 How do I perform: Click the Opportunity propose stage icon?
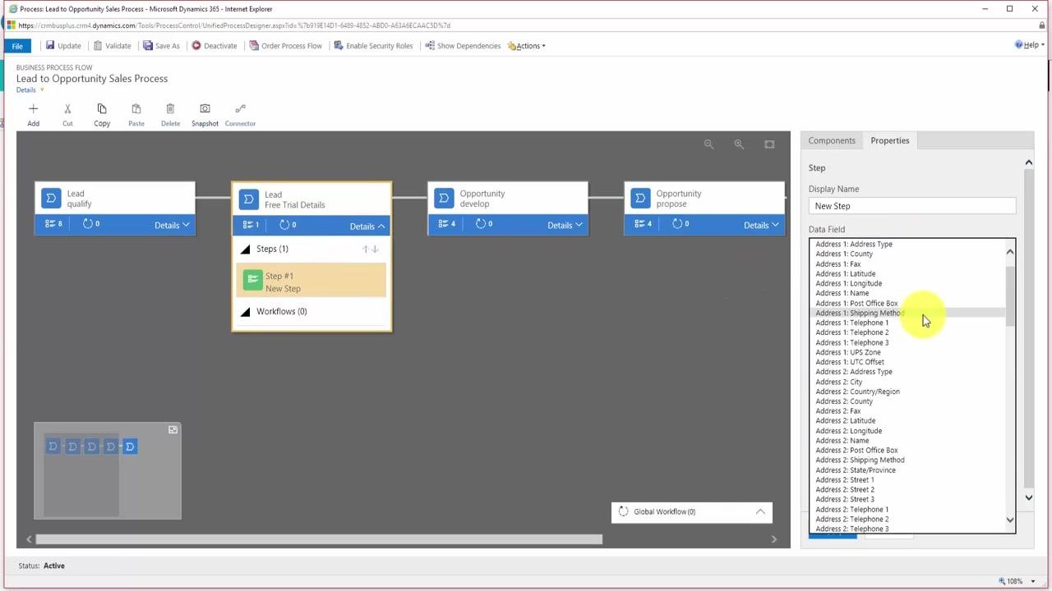click(640, 199)
